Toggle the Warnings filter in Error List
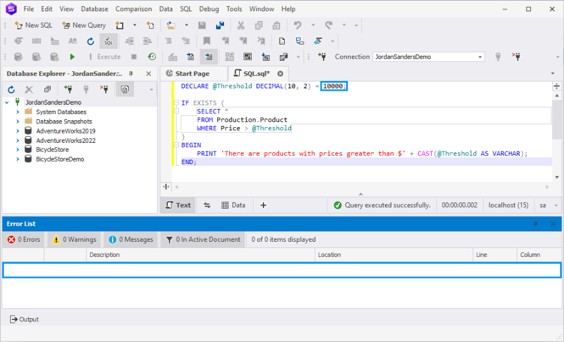Viewport: 564px width, 342px height. click(74, 239)
